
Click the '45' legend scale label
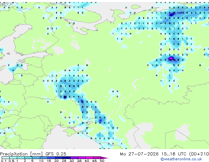click(95, 161)
